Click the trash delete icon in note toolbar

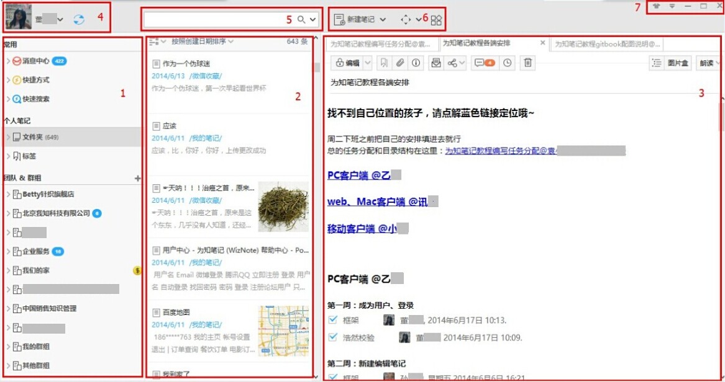coord(527,63)
